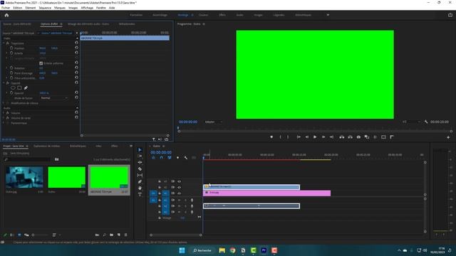Open the button editor plus icon
The image size is (456, 256).
[448, 137]
